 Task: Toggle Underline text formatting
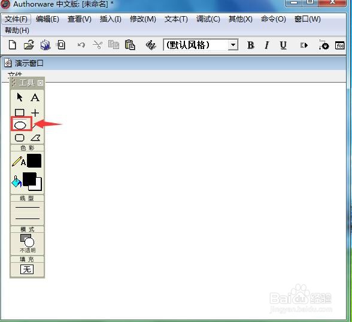tap(283, 45)
